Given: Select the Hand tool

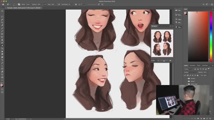Looking at the screenshot, I should click(2, 72).
